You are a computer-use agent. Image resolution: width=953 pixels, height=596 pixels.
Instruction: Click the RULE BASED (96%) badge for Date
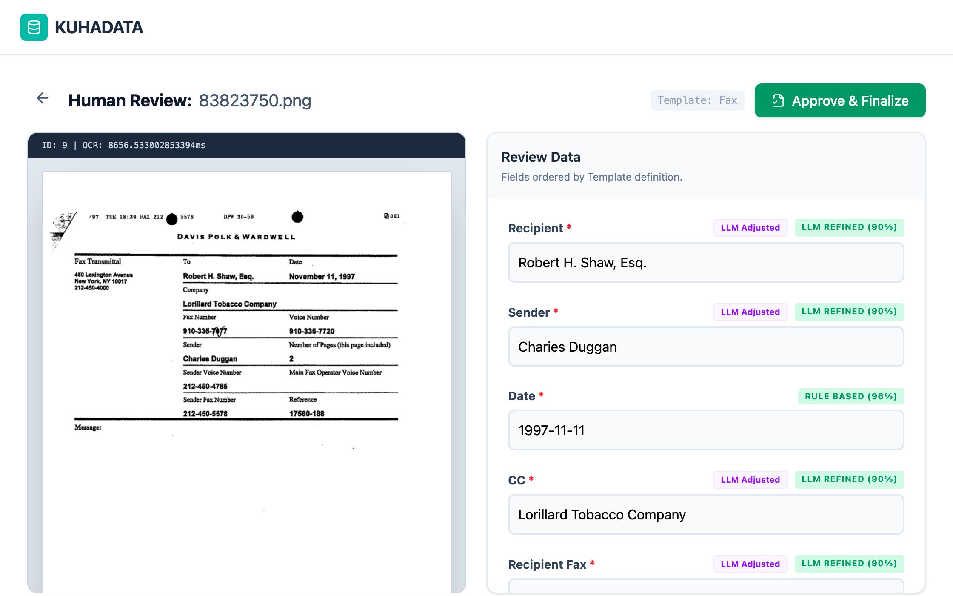pos(851,396)
